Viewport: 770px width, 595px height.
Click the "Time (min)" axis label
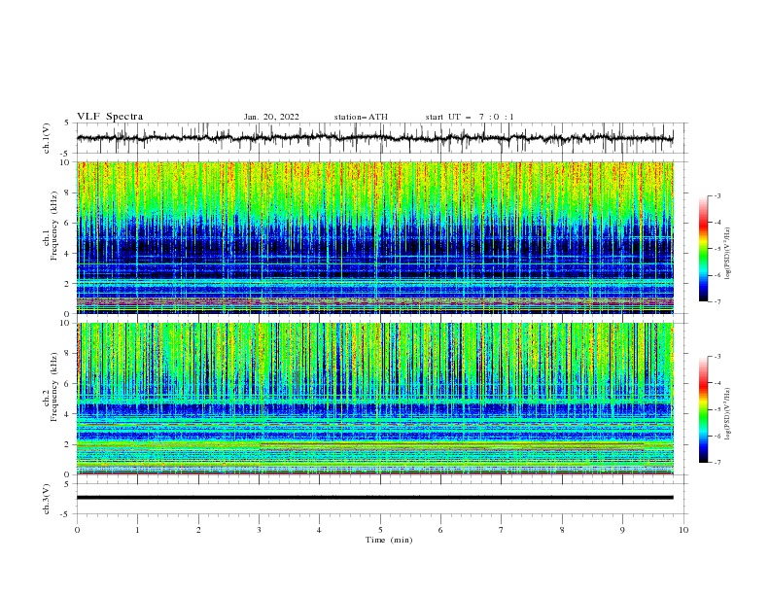pos(389,540)
